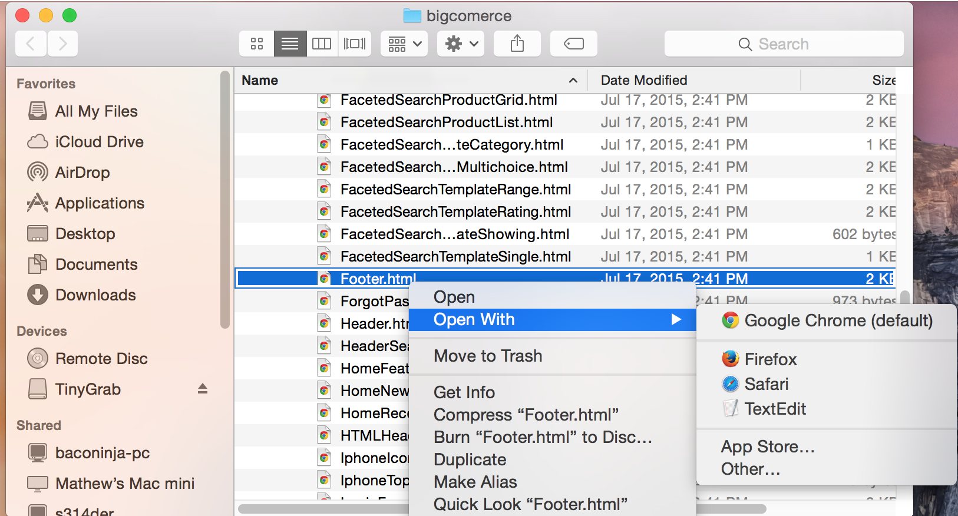Click the highlighted Footer.html row
The width and height of the screenshot is (958, 516).
point(566,279)
